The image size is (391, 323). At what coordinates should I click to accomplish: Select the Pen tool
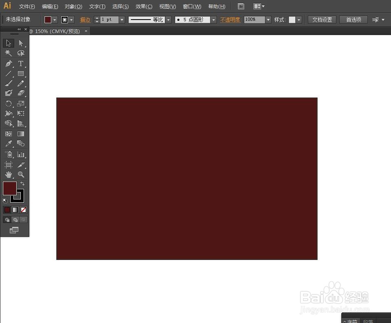(x=9, y=63)
